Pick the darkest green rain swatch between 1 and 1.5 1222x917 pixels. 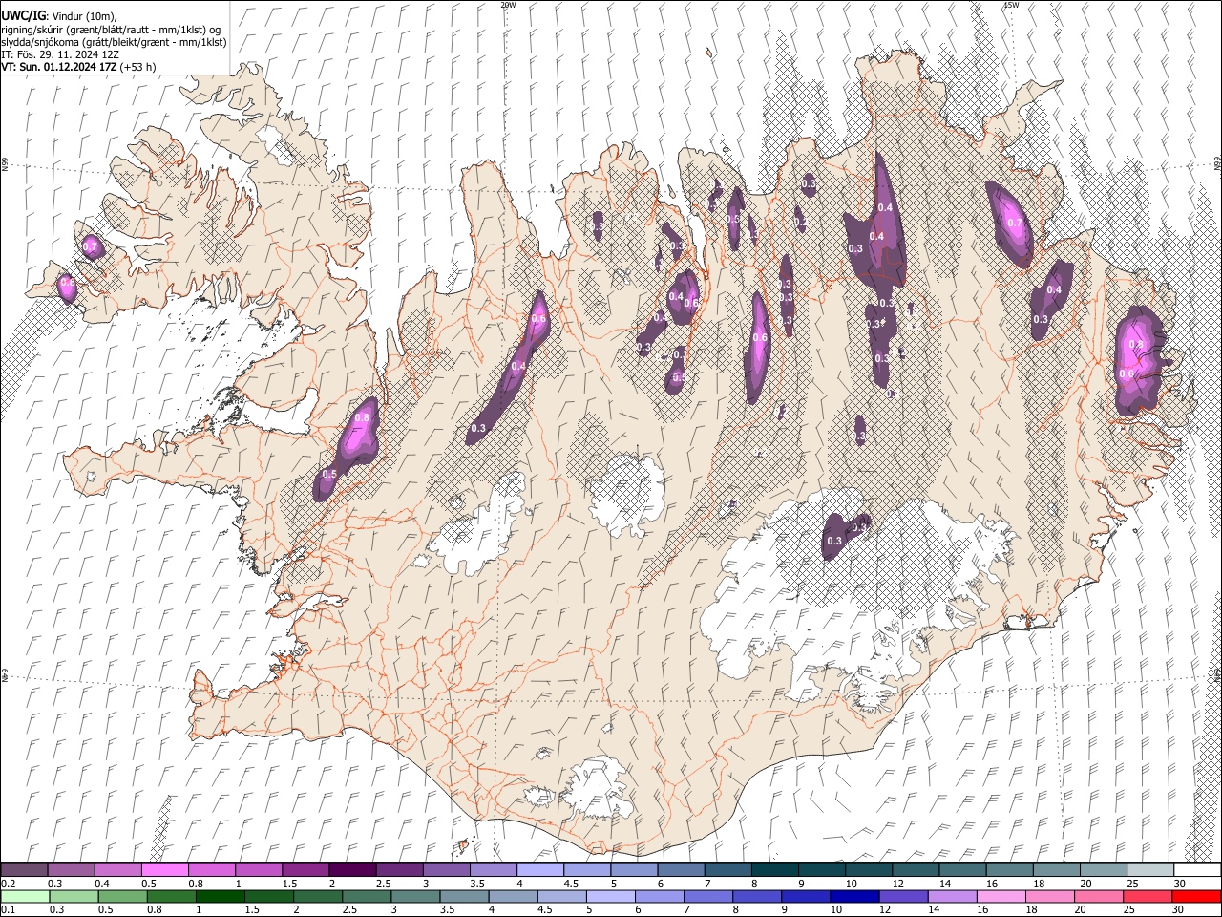pyautogui.click(x=220, y=896)
